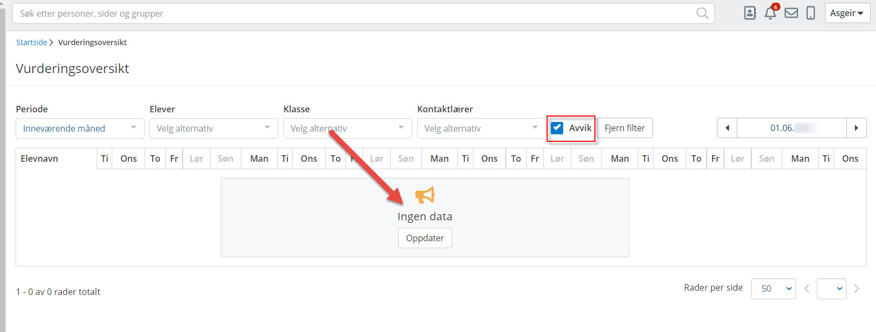The height and width of the screenshot is (332, 876).
Task: Click the orange megaphone icon
Action: 425,195
